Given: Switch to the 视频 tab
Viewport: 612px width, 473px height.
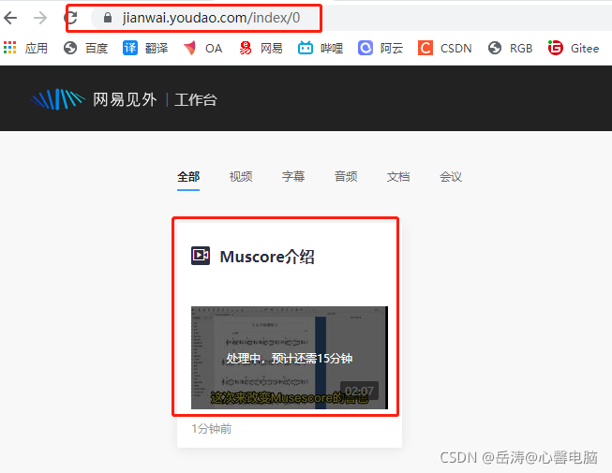Looking at the screenshot, I should click(x=241, y=177).
